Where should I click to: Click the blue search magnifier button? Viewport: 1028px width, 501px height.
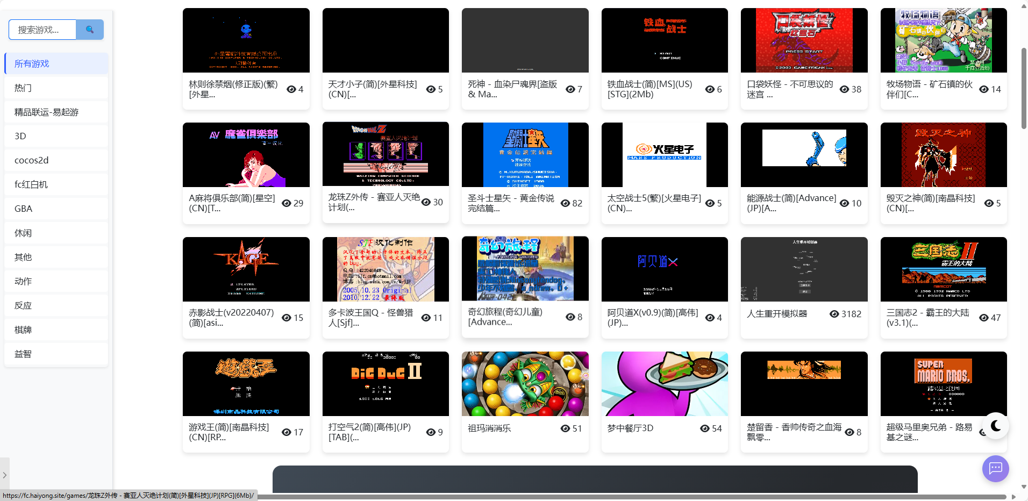(x=90, y=30)
